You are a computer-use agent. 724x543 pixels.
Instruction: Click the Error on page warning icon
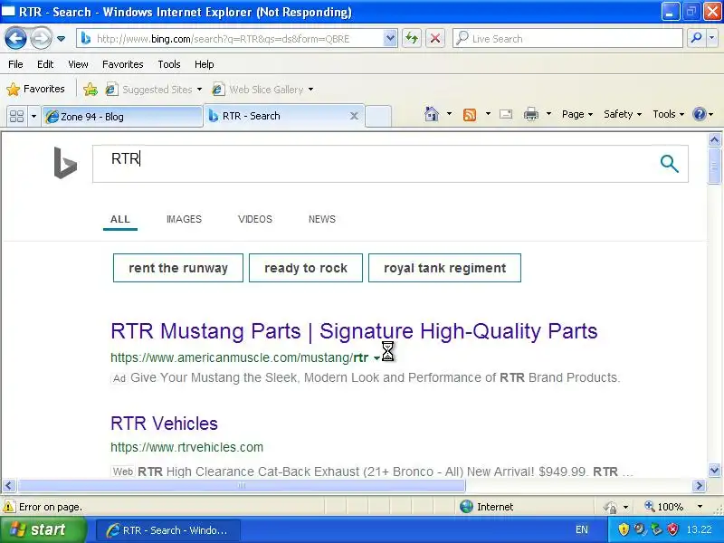pyautogui.click(x=8, y=507)
